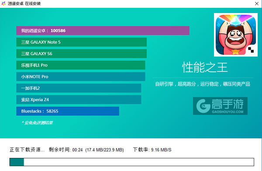This screenshot has height=171, width=262.
Task: Click the 自研引擎 description line
Action: pyautogui.click(x=203, y=84)
